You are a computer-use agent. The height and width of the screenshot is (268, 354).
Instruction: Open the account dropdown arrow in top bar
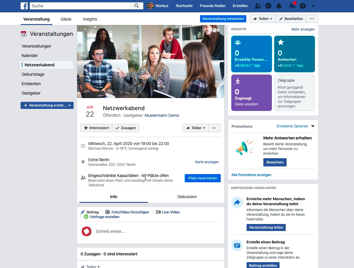click(x=313, y=6)
